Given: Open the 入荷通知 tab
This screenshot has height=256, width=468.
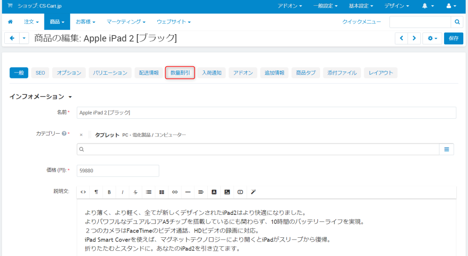Looking at the screenshot, I should (212, 73).
